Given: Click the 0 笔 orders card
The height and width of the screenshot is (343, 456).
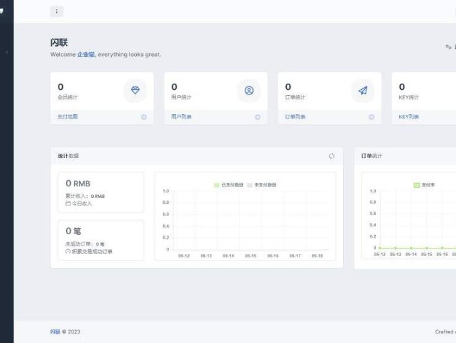Looking at the screenshot, I should [x=101, y=240].
